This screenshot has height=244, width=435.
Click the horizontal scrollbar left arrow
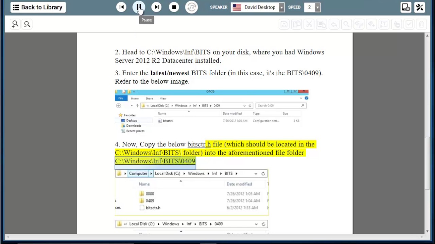coord(7,237)
